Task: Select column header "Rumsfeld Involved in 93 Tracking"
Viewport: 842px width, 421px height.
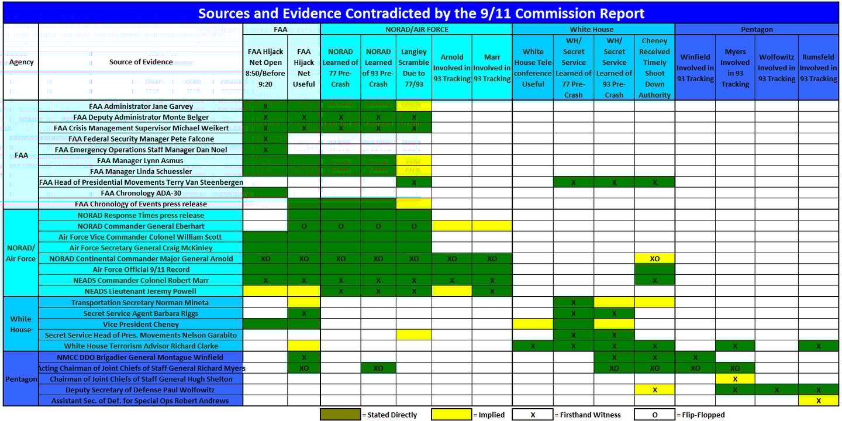Action: click(x=819, y=68)
